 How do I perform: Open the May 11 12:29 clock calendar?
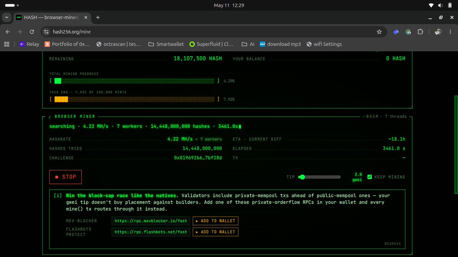229,5
